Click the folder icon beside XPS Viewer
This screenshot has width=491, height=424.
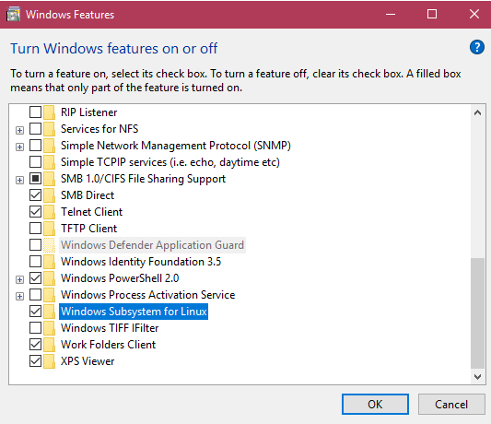click(49, 361)
